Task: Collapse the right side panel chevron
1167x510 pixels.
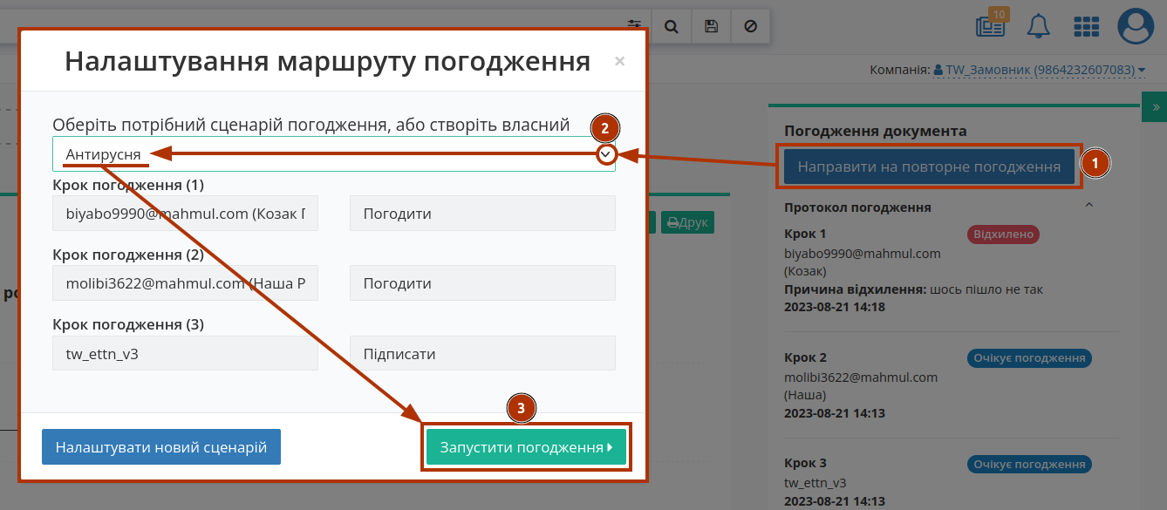Action: coord(1156,106)
